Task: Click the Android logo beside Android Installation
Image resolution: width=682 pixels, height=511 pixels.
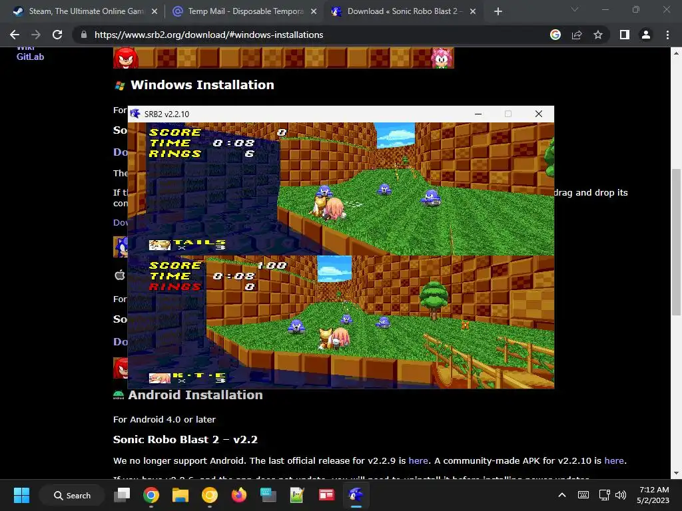Action: click(x=119, y=395)
